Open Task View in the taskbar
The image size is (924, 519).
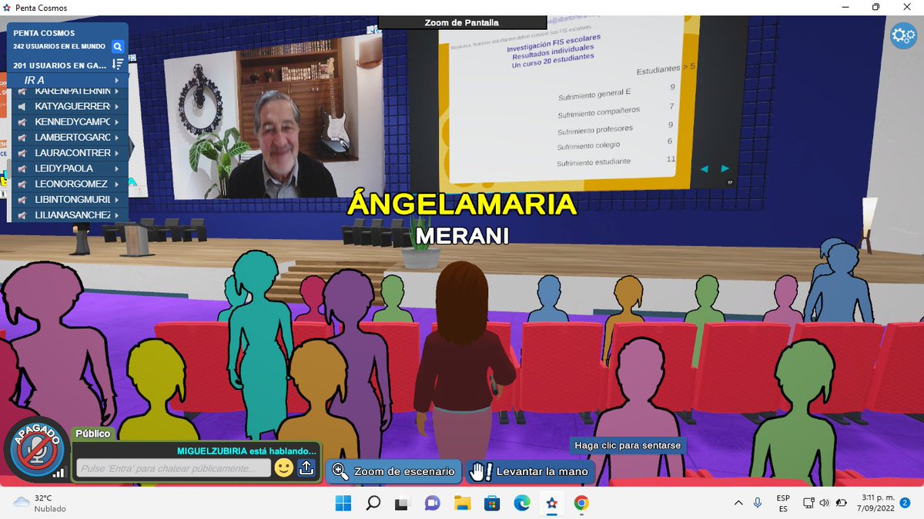(402, 504)
